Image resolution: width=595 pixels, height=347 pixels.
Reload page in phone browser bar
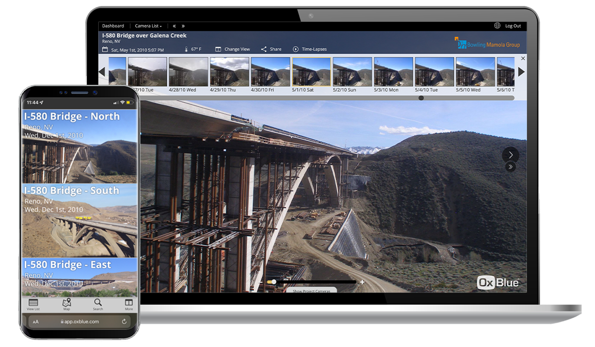[123, 322]
